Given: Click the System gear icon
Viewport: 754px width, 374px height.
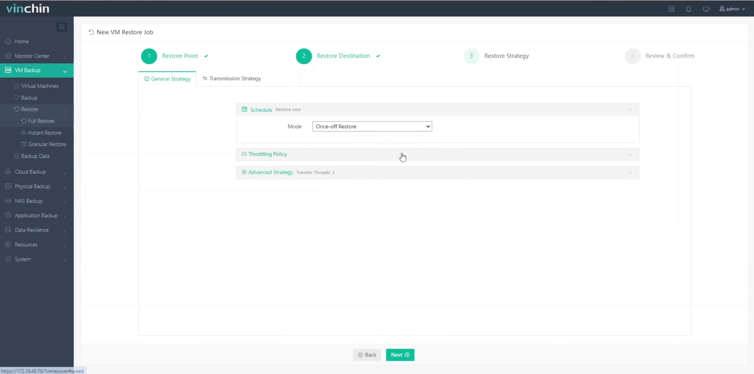Looking at the screenshot, I should [x=8, y=259].
